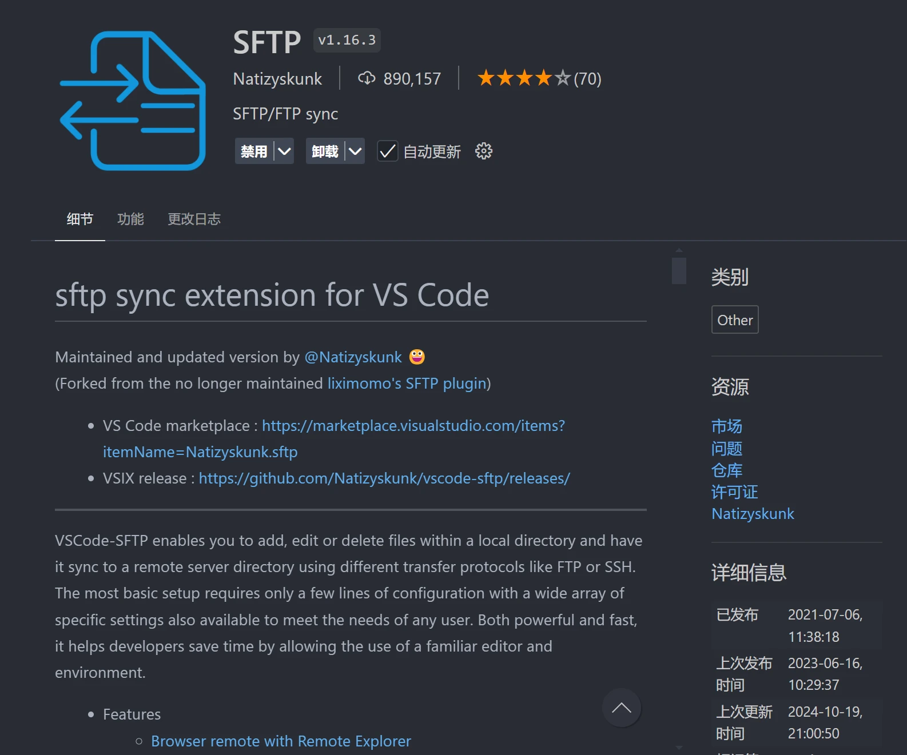Click the SFTP extension logo icon

133,101
